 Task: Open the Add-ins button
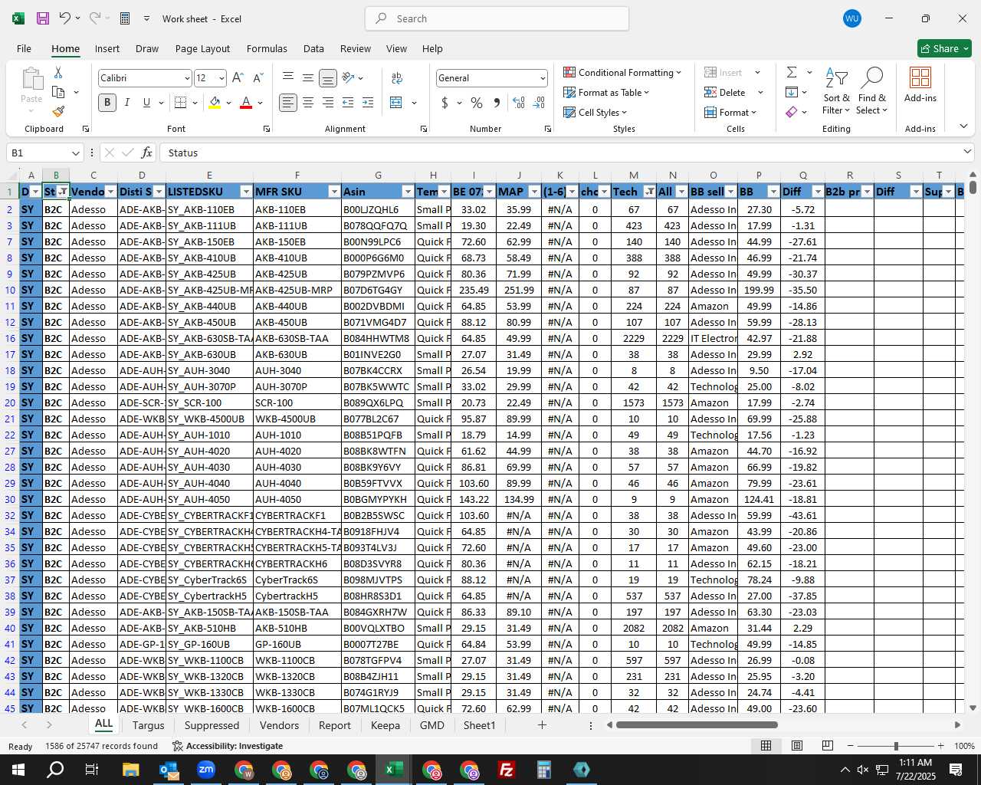(x=920, y=84)
